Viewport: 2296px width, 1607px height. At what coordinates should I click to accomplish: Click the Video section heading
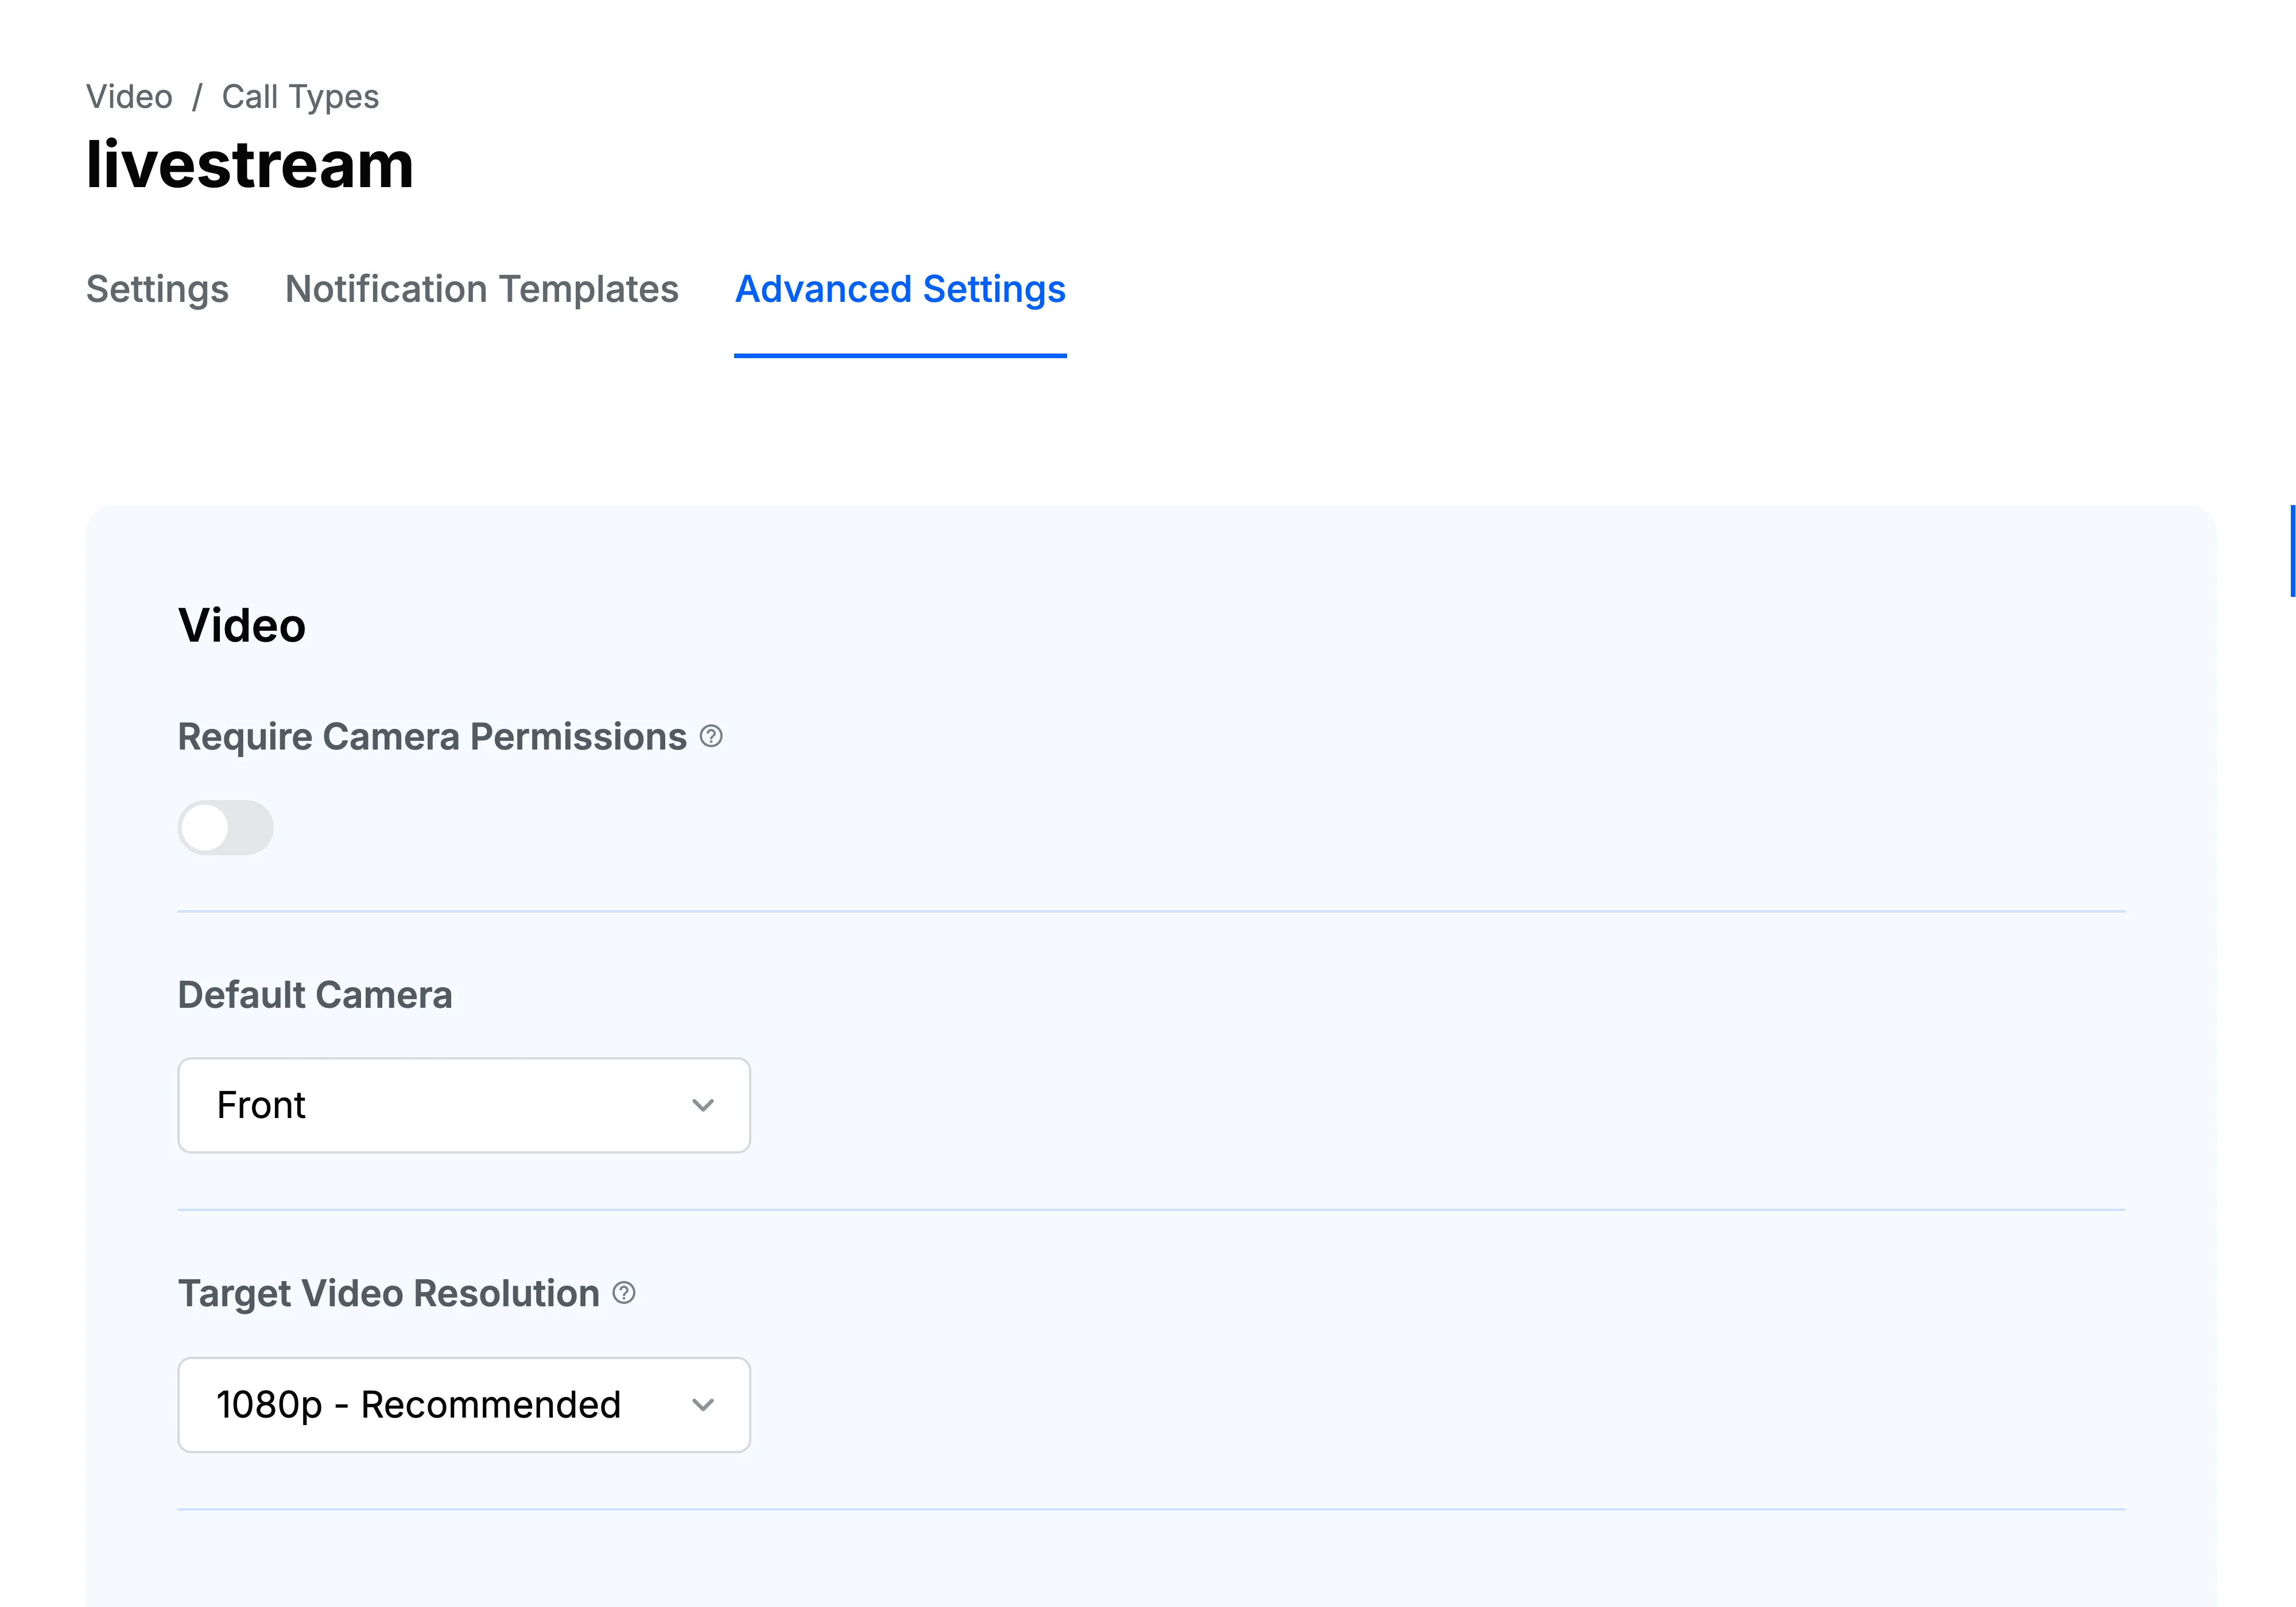(x=242, y=625)
